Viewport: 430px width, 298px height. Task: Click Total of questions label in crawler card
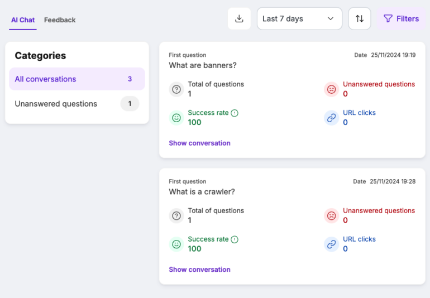click(216, 210)
